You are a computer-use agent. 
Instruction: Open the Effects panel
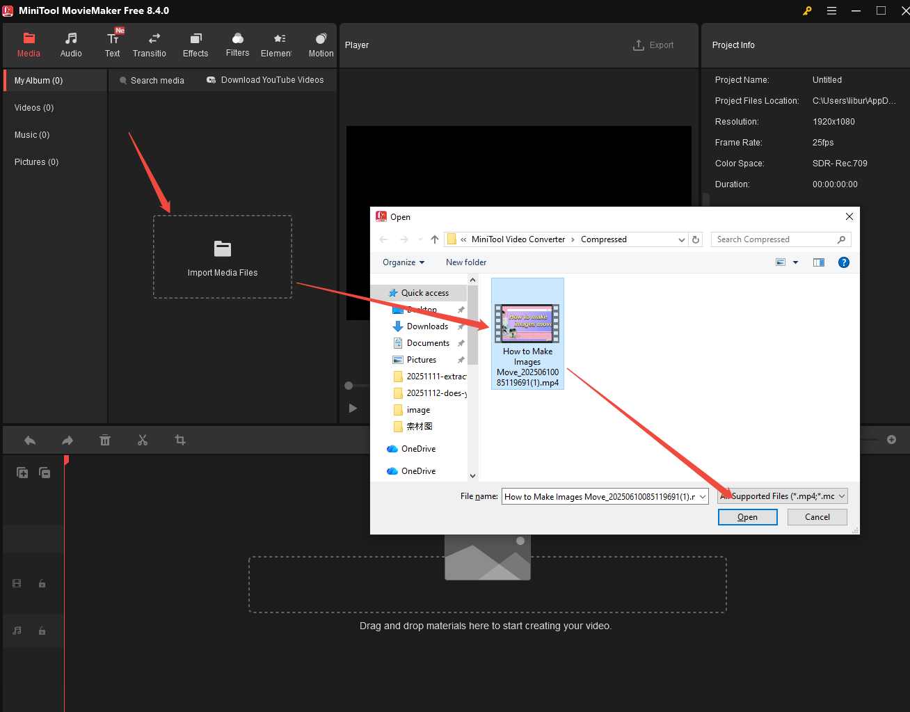point(195,44)
